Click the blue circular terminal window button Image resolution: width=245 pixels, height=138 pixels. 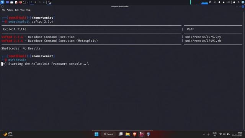pyautogui.click(x=243, y=7)
